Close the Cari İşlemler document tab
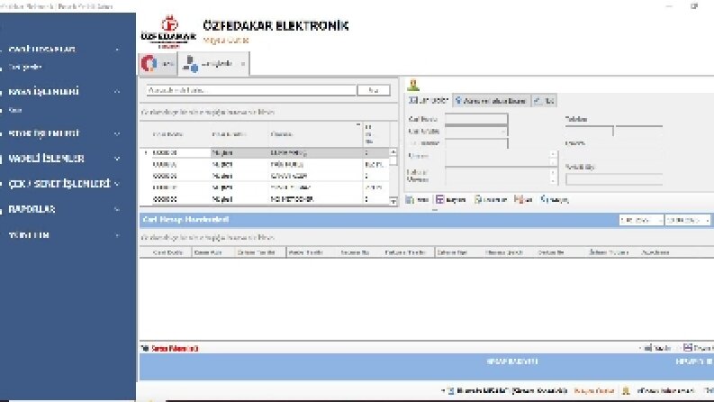 (243, 64)
